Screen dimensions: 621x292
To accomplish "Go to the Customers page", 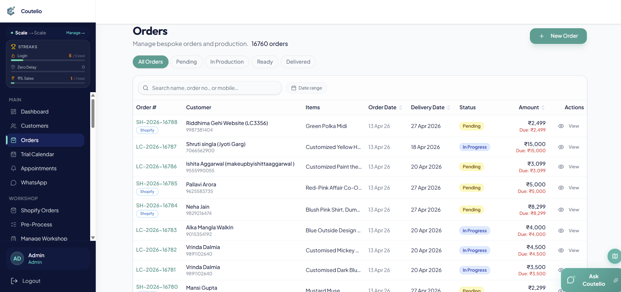I will tap(34, 126).
